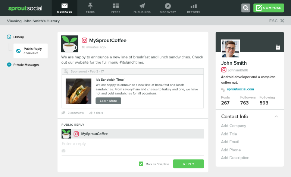Viewport: 291px width, 177px height.
Task: Click the Viewing John Smith's History title
Action: click(34, 21)
